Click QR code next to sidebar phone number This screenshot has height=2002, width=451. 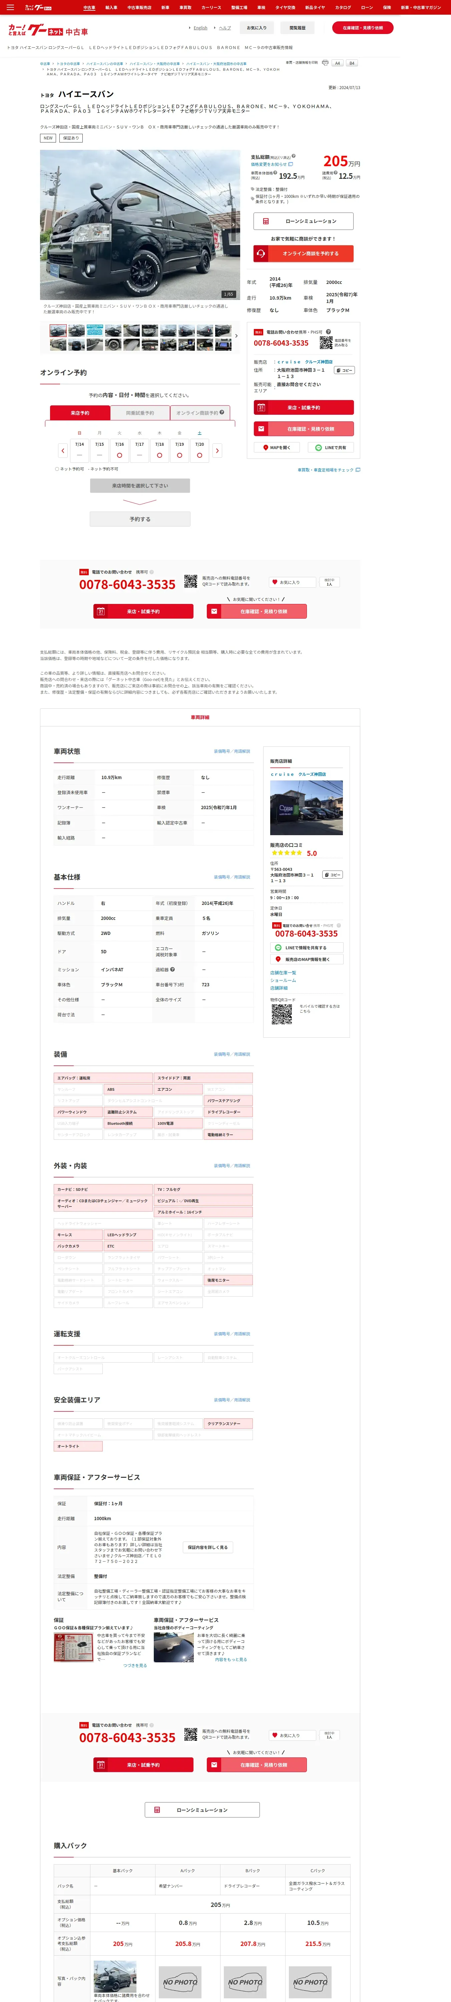(326, 343)
